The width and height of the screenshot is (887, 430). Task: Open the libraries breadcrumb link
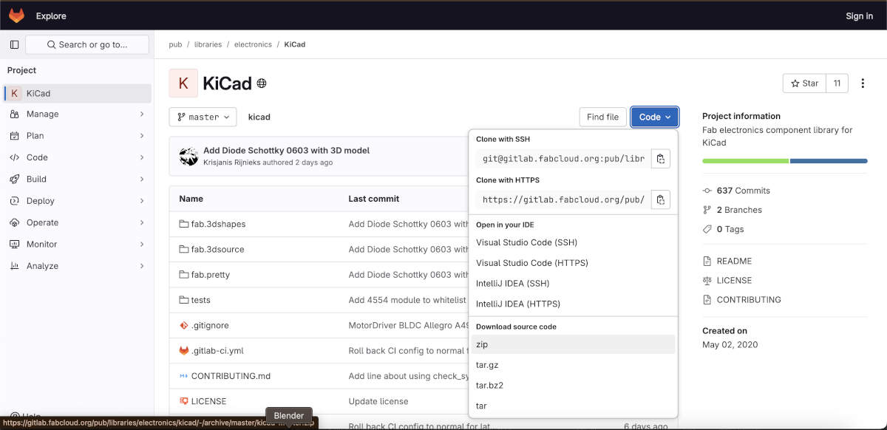coord(208,44)
